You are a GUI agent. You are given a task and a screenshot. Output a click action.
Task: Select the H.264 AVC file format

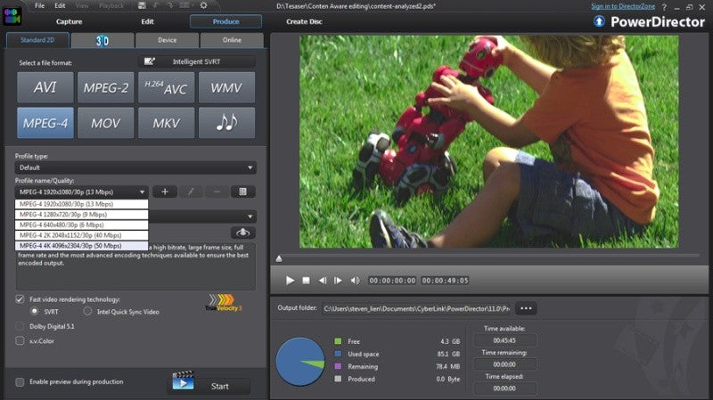pyautogui.click(x=166, y=87)
